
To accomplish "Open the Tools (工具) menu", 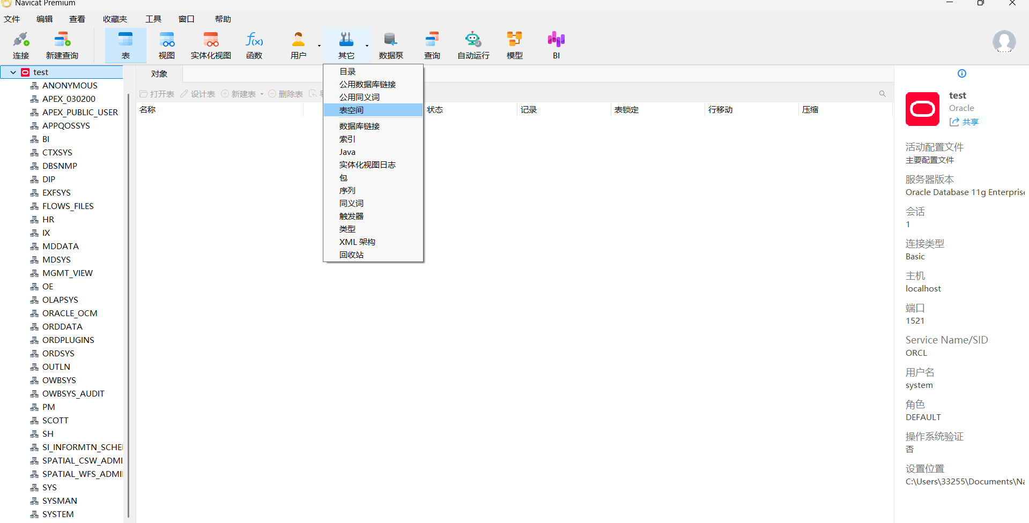I will [153, 19].
